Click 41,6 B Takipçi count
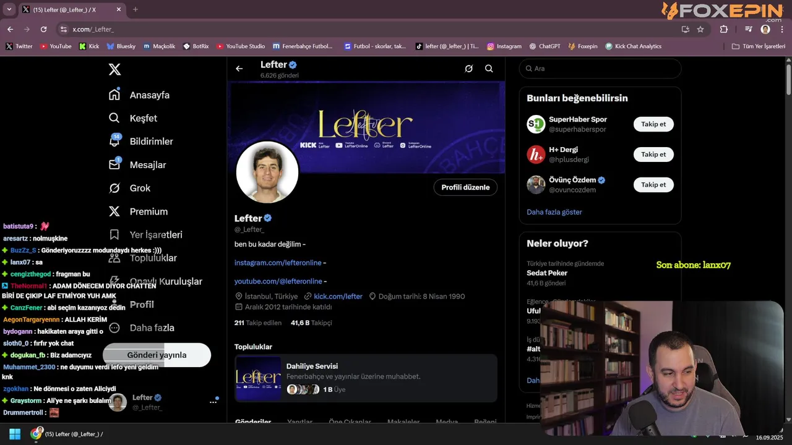Screen dimensions: 792x445 point(311,323)
